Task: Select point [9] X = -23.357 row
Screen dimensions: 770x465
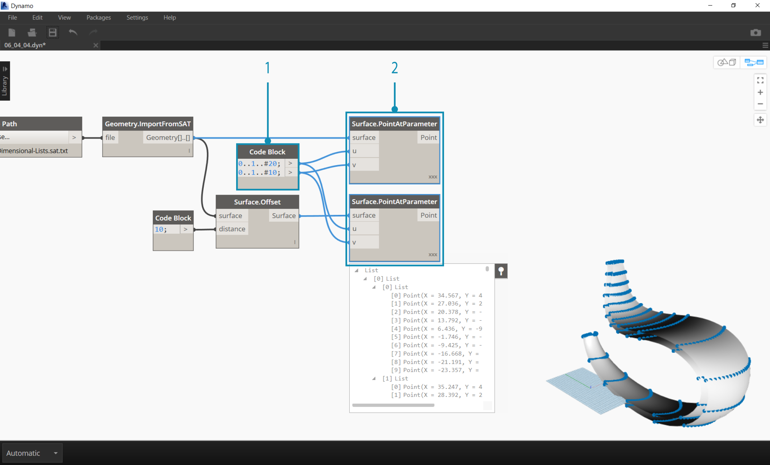Action: point(435,370)
